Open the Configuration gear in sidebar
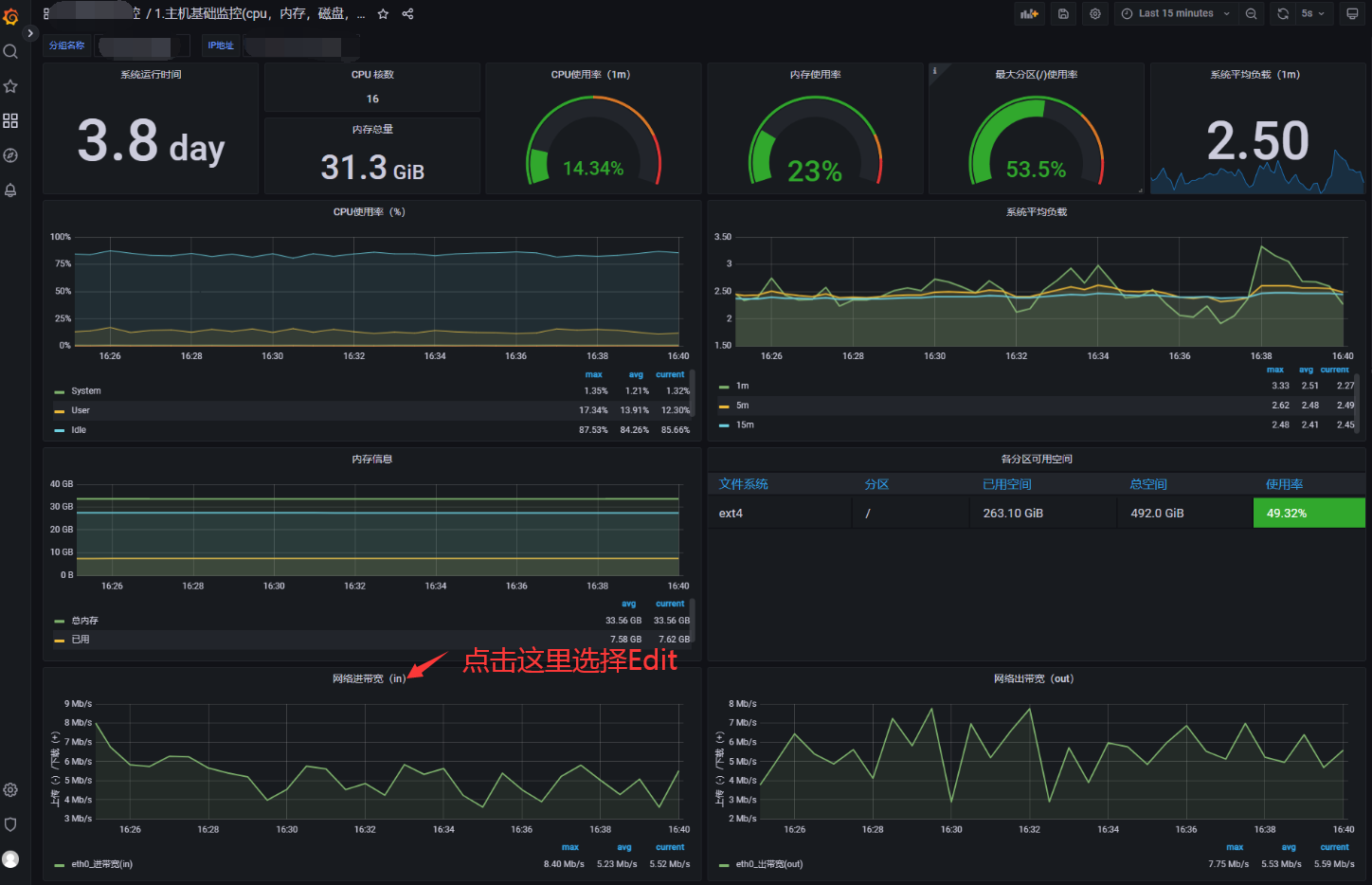The image size is (1372, 885). coord(10,789)
